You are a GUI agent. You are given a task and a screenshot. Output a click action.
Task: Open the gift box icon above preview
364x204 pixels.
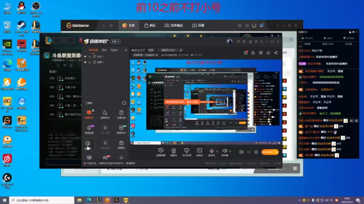(246, 53)
